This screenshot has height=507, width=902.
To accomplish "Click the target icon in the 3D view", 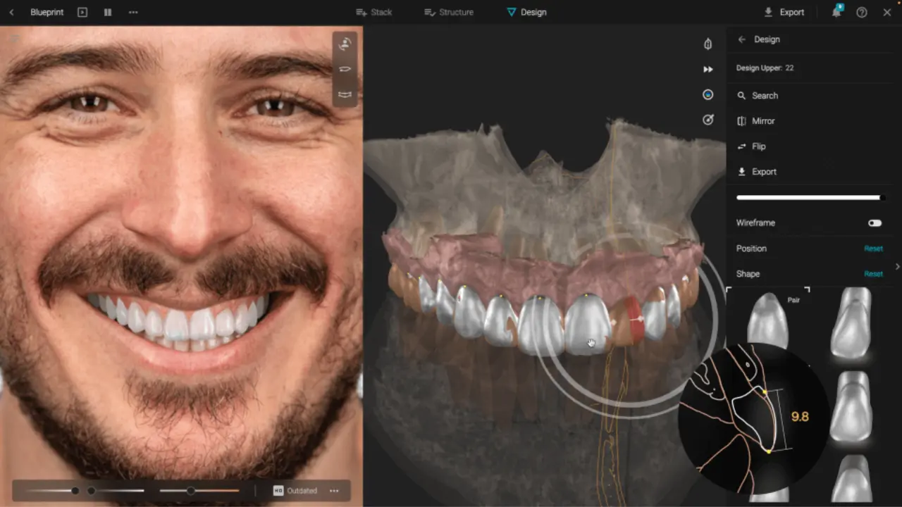I will click(x=708, y=120).
